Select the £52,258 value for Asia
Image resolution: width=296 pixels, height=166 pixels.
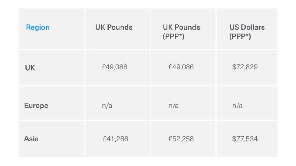coord(181,139)
